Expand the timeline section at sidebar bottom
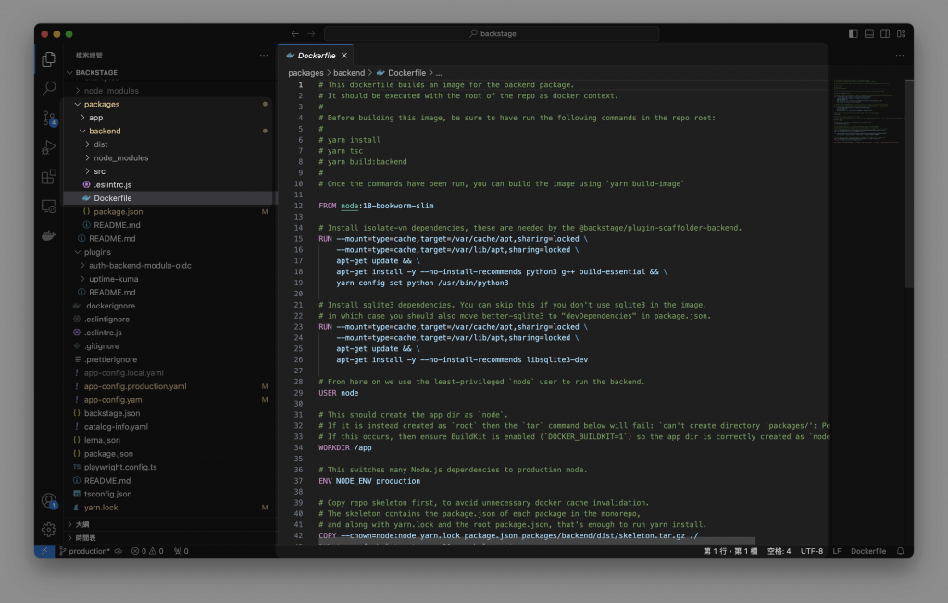The image size is (948, 603). pos(85,537)
